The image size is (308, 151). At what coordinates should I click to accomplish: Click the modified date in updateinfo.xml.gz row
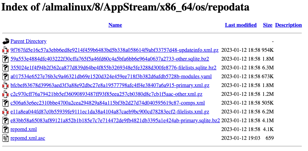[240, 50]
